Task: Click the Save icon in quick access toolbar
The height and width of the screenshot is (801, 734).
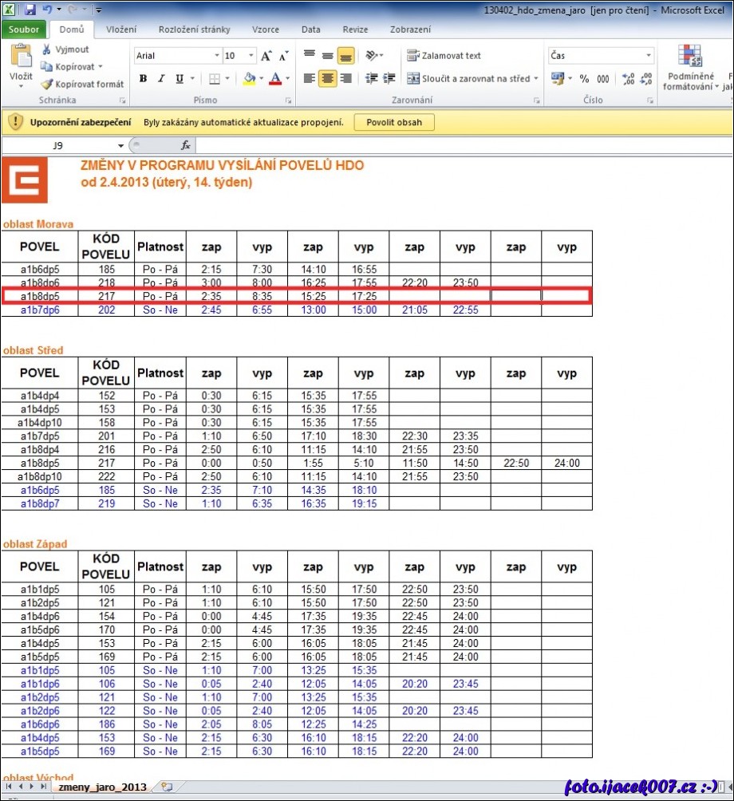Action: click(30, 10)
